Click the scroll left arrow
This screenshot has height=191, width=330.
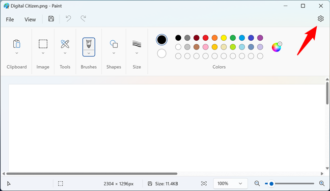[4, 174]
